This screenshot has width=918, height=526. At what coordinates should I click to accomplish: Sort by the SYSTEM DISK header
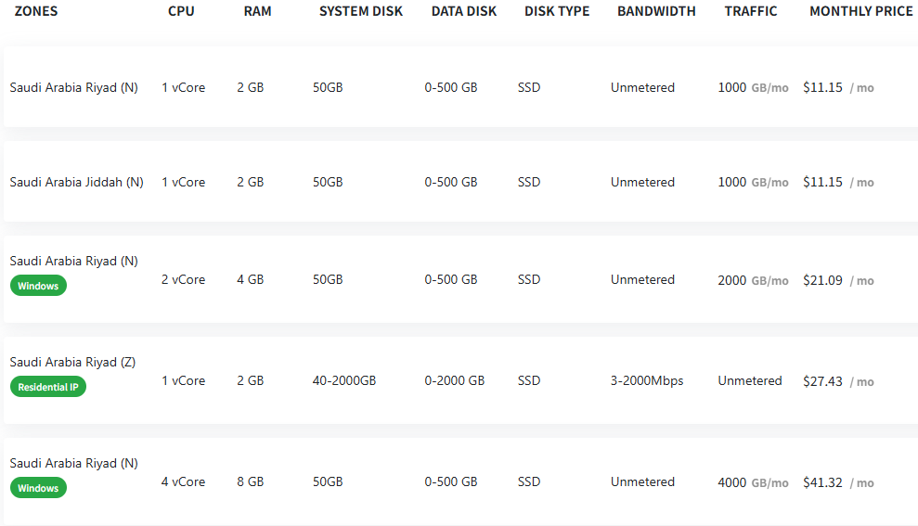pyautogui.click(x=361, y=11)
